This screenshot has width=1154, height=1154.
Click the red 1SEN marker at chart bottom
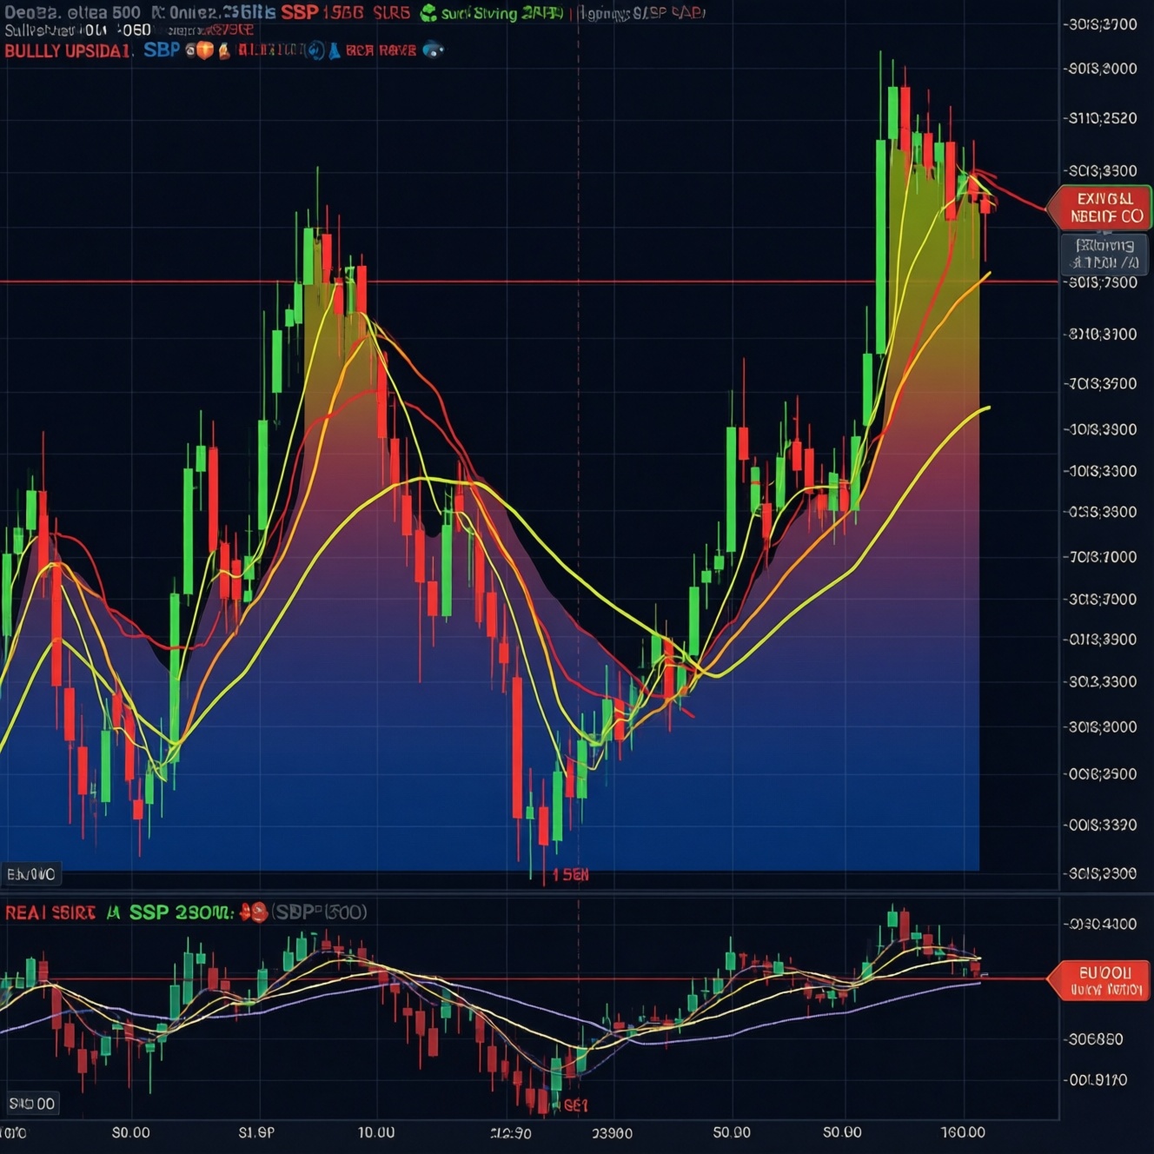570,874
